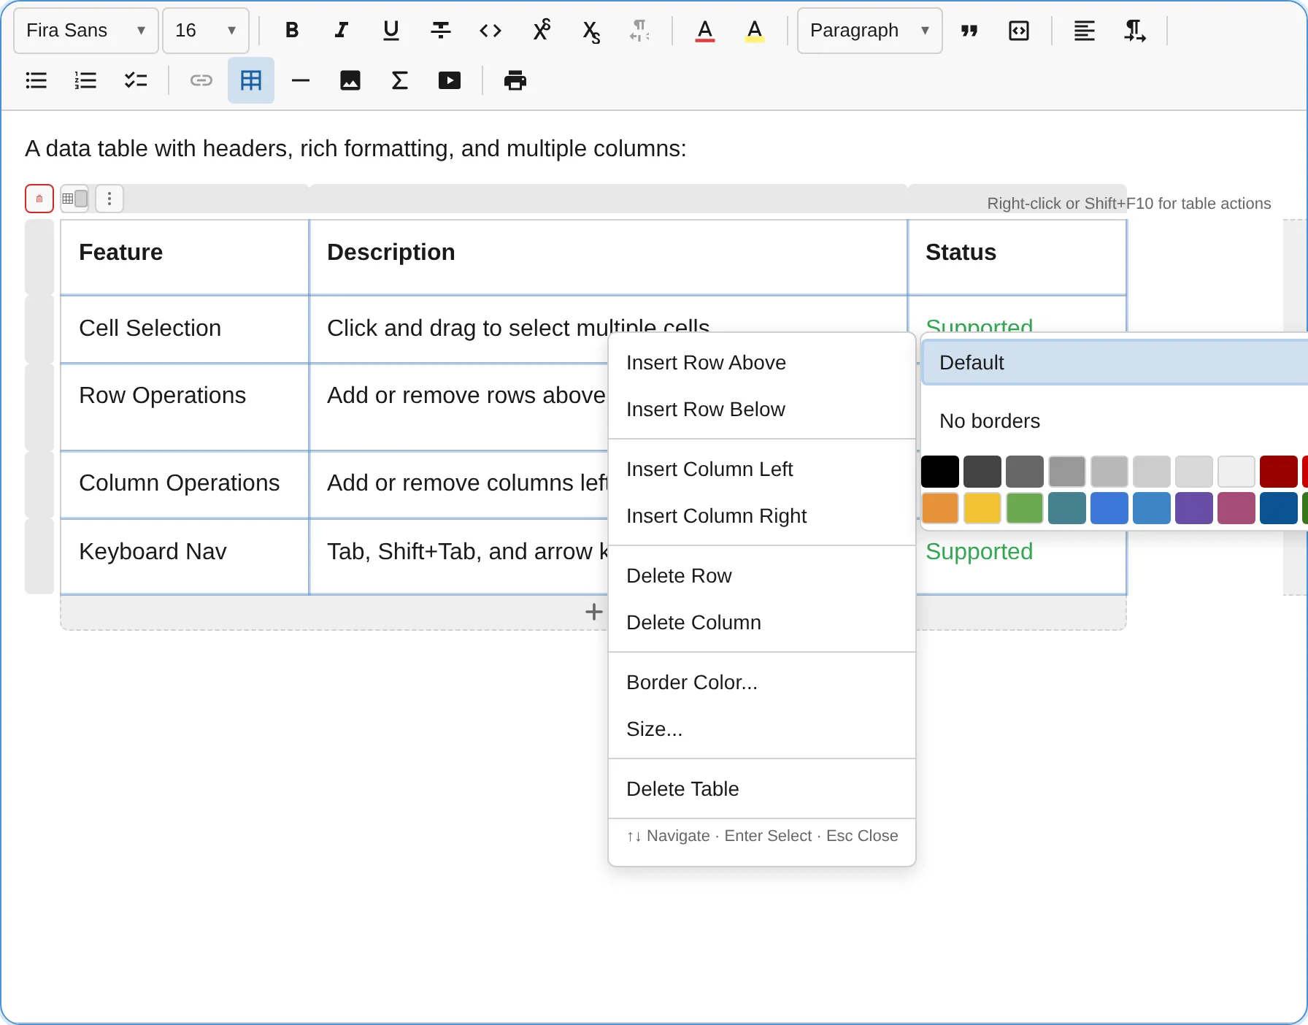Choose Insert Row Above

(x=762, y=363)
